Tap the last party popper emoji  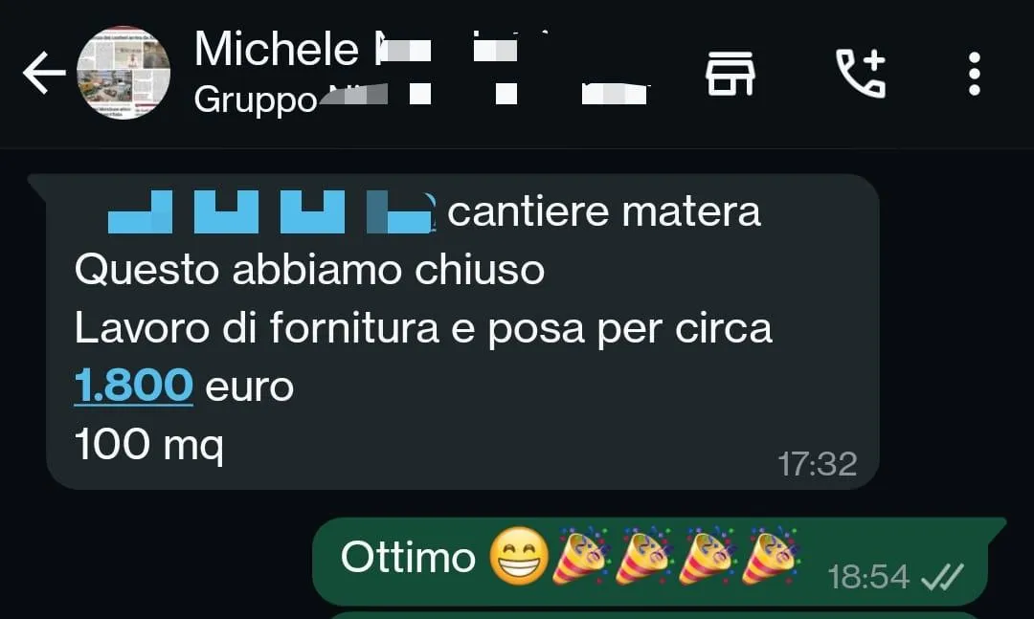770,555
